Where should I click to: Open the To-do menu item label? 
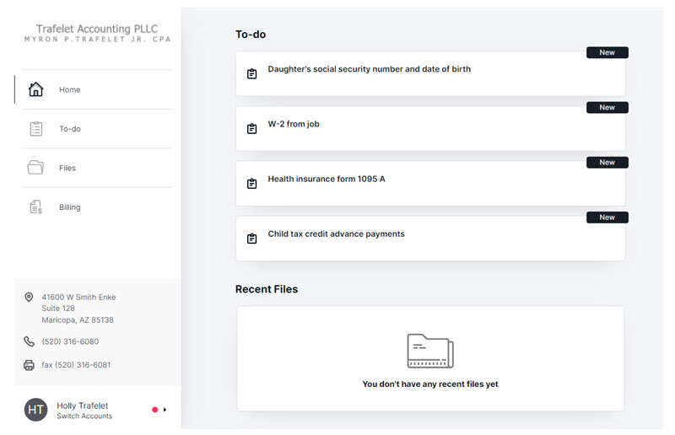(70, 129)
